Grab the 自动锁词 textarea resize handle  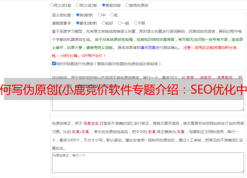242,109
